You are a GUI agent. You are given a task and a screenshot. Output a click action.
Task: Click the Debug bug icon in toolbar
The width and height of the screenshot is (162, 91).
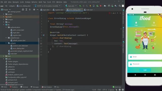click(84, 6)
